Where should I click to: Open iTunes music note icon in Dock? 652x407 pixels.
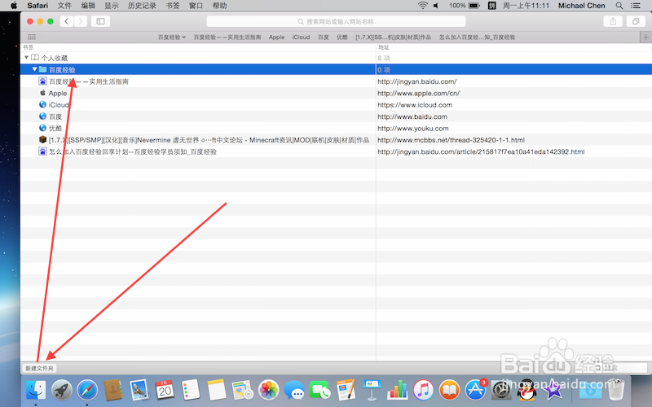click(423, 391)
